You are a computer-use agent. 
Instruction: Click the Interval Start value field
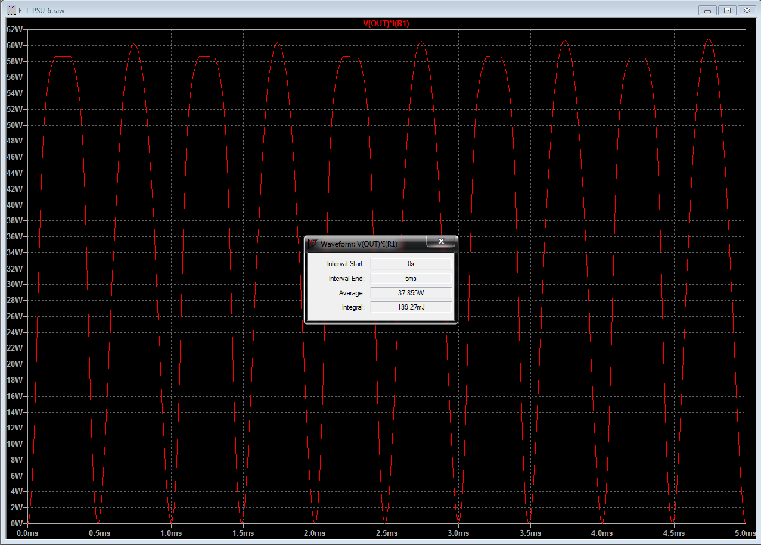pyautogui.click(x=411, y=263)
